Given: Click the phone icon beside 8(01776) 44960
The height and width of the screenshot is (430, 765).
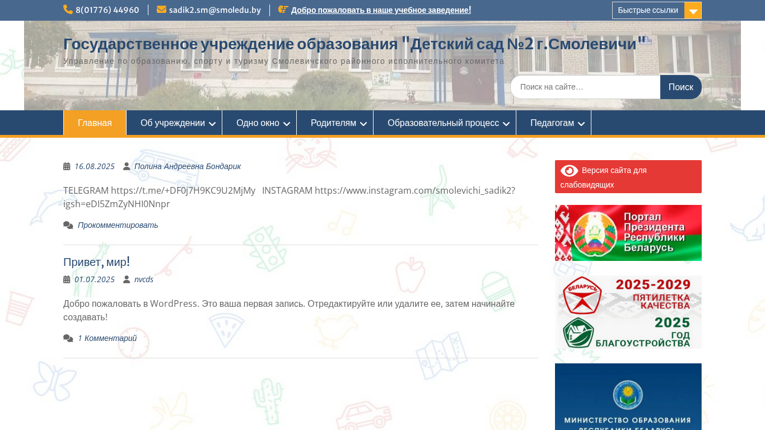Looking at the screenshot, I should 68,10.
